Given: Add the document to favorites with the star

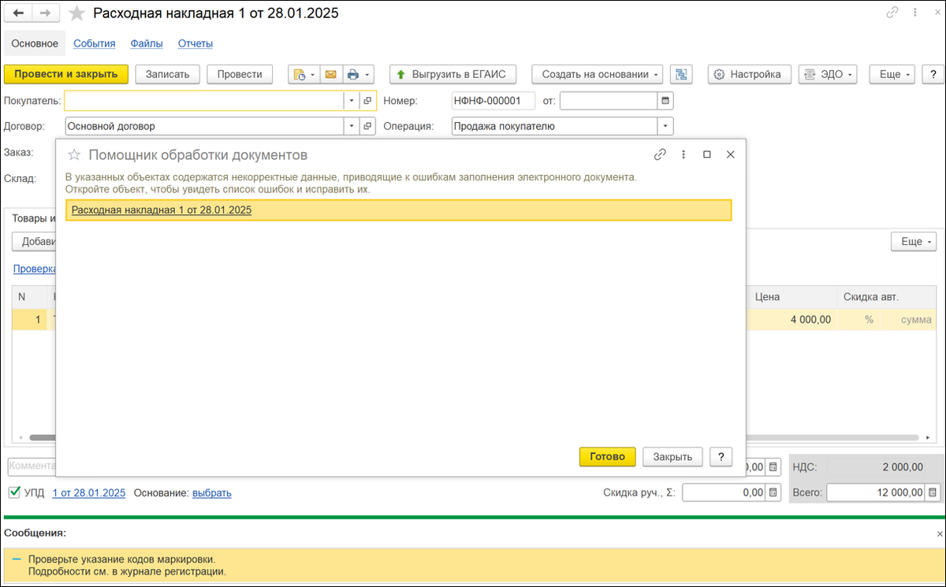Looking at the screenshot, I should pos(76,13).
